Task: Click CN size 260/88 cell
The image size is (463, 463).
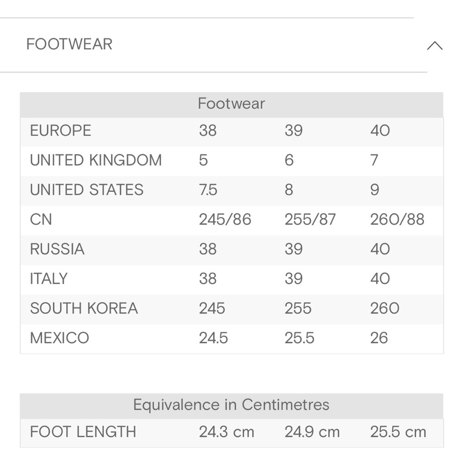Action: 397,219
